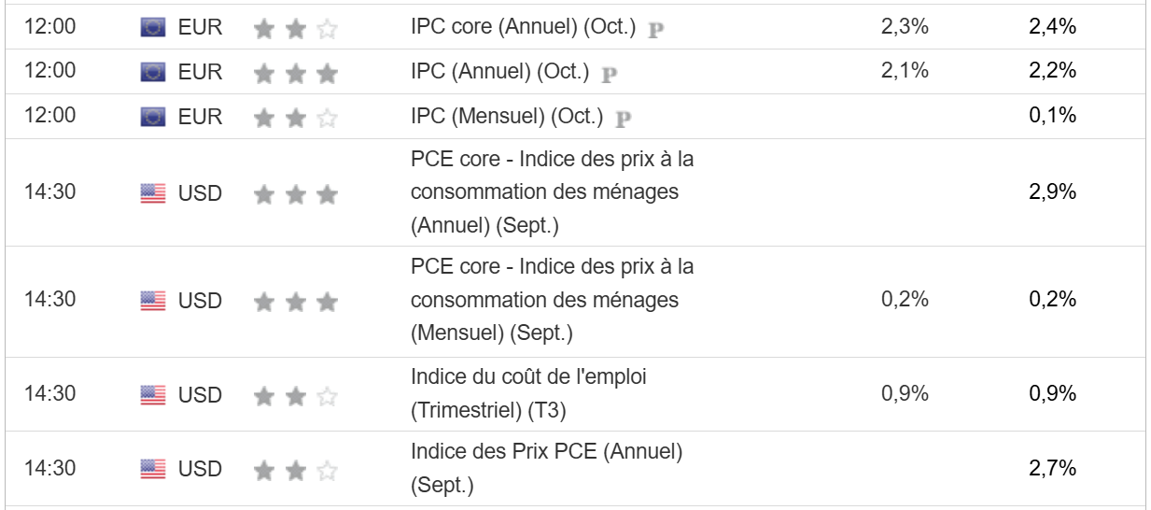The height and width of the screenshot is (510, 1151).
Task: Click the US flag beside Indice du coût de l'emploi
Action: point(153,395)
